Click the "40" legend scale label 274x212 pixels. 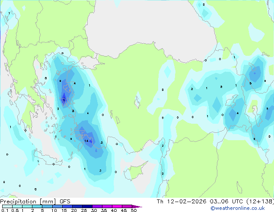[114, 210]
